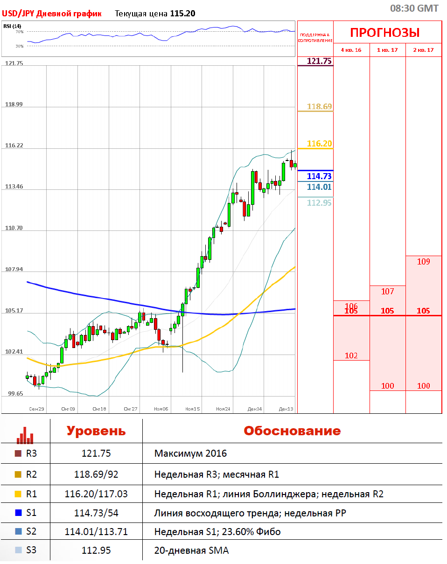Click the S2 steel-blue color square
The image size is (447, 564).
pos(18,531)
